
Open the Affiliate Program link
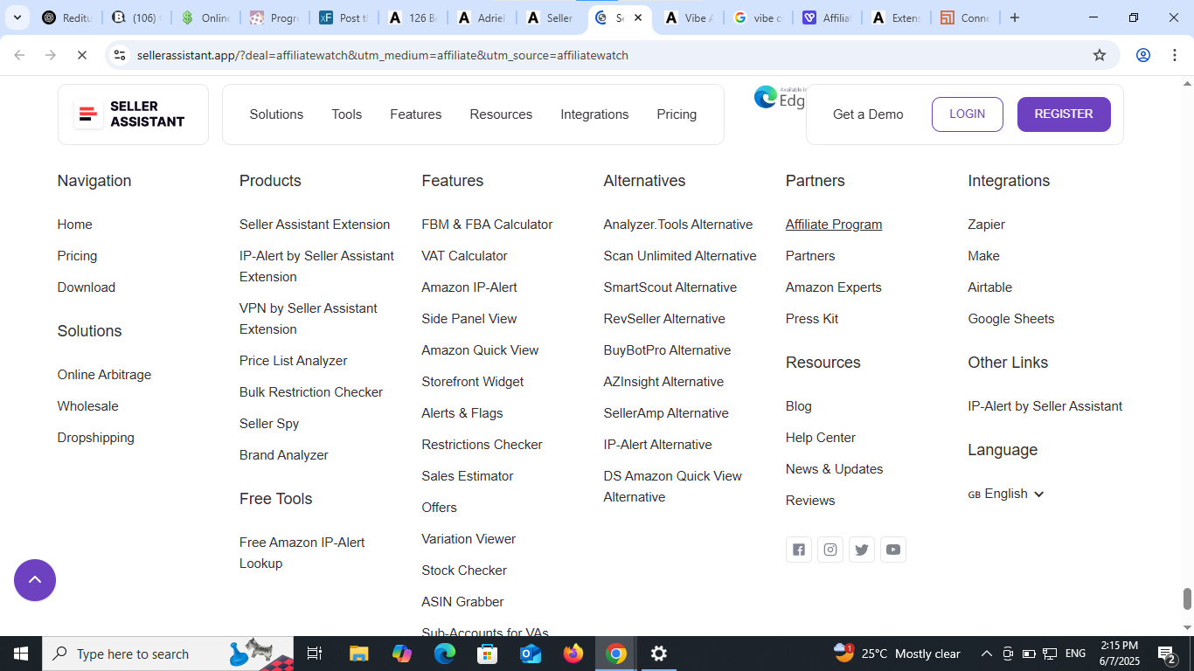tap(834, 225)
